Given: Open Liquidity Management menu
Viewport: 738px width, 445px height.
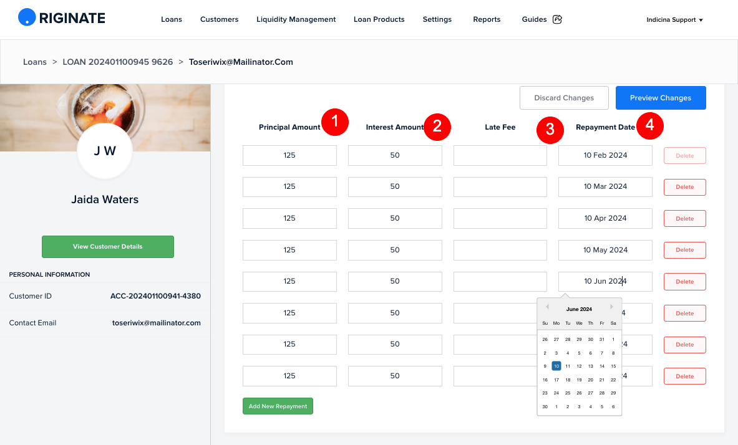Looking at the screenshot, I should (x=296, y=19).
